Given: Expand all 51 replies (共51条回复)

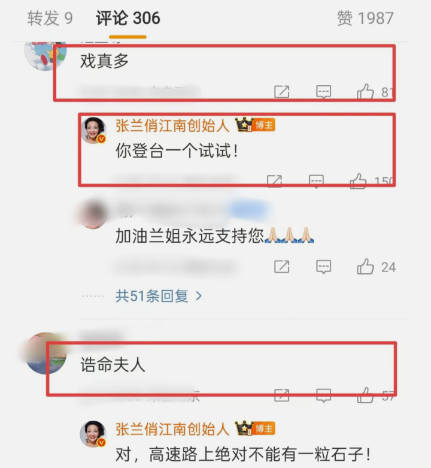Looking at the screenshot, I should coord(159,296).
